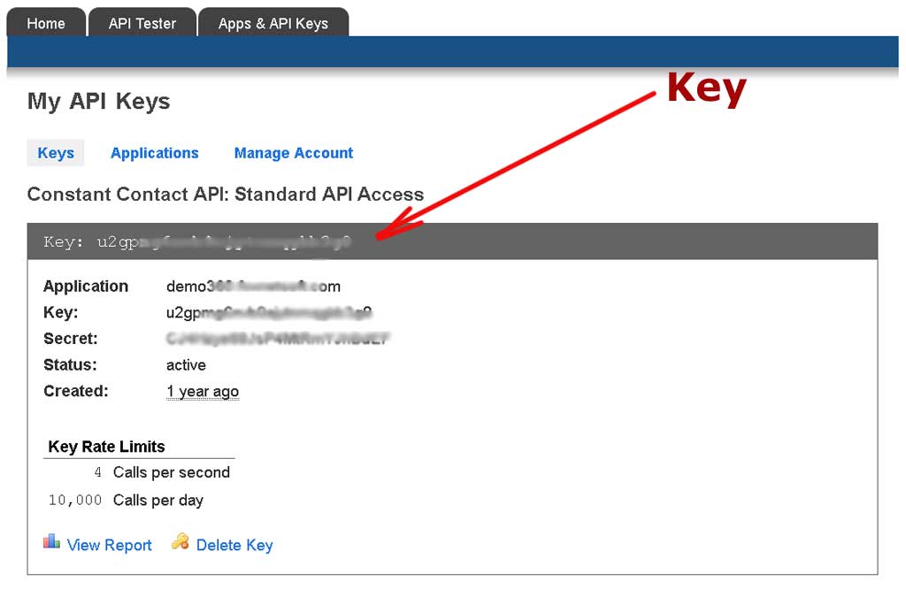Image resolution: width=906 pixels, height=589 pixels.
Task: Click the bar chart icon beside View Report
Action: [51, 541]
